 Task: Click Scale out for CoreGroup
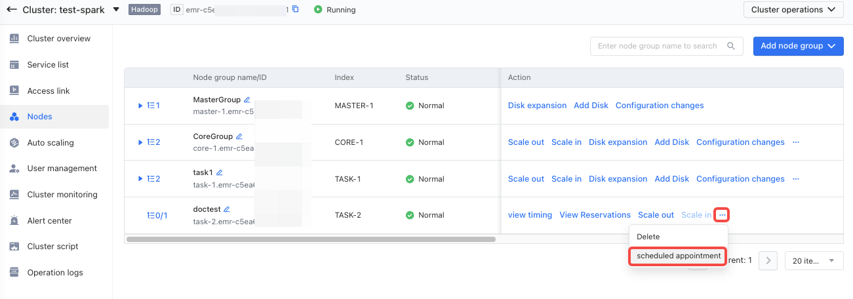click(x=526, y=142)
